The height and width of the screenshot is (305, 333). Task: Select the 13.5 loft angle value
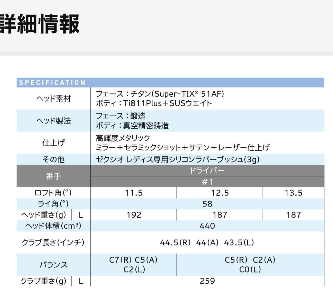[294, 192]
